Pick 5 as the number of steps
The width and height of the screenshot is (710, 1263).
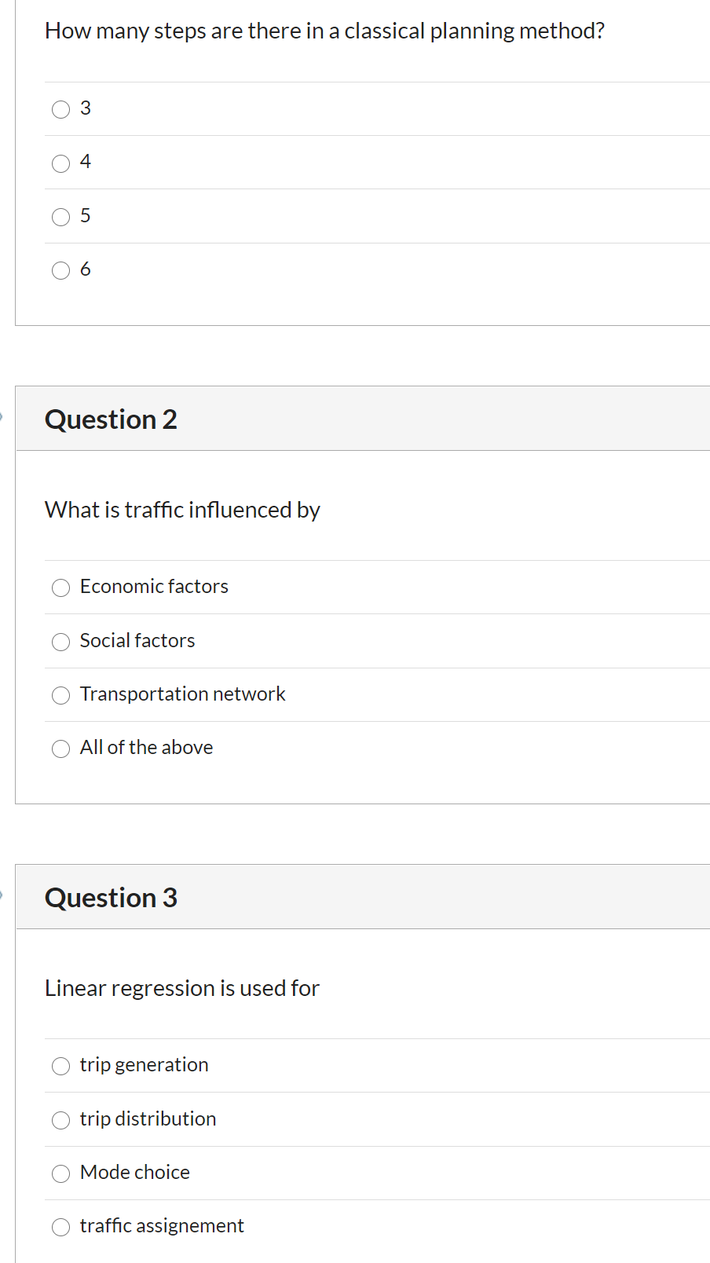(60, 217)
